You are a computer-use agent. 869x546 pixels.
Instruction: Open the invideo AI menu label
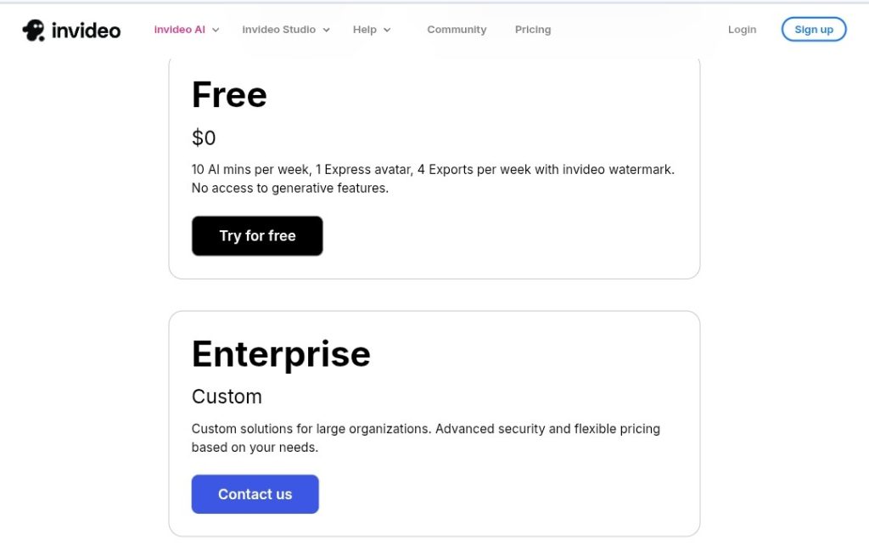(x=179, y=30)
